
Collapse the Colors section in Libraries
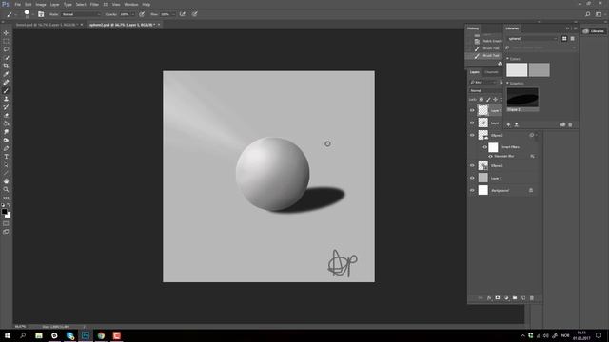(507, 59)
